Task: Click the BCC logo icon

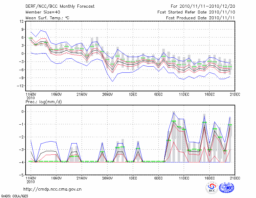Action: click(212, 188)
